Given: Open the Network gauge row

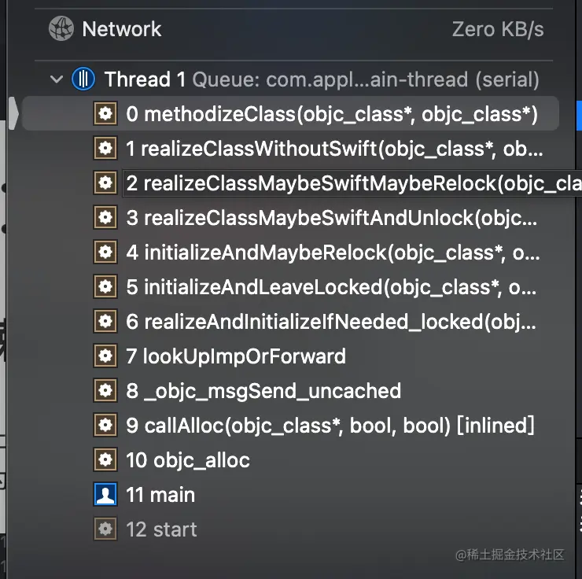Looking at the screenshot, I should click(293, 29).
